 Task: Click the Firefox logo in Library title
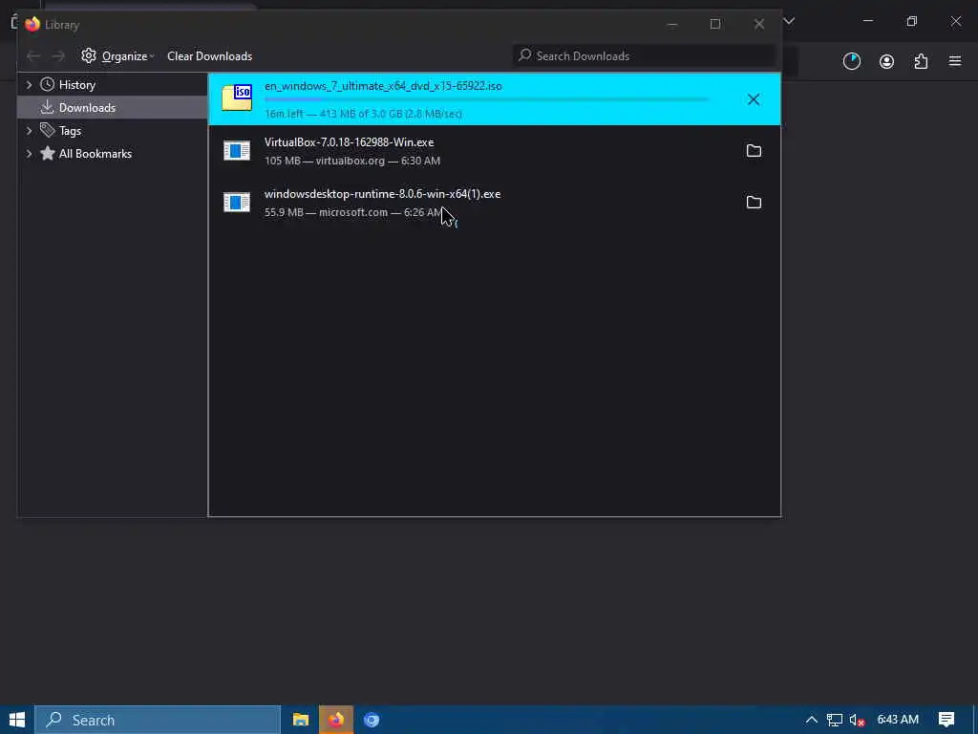click(x=32, y=24)
